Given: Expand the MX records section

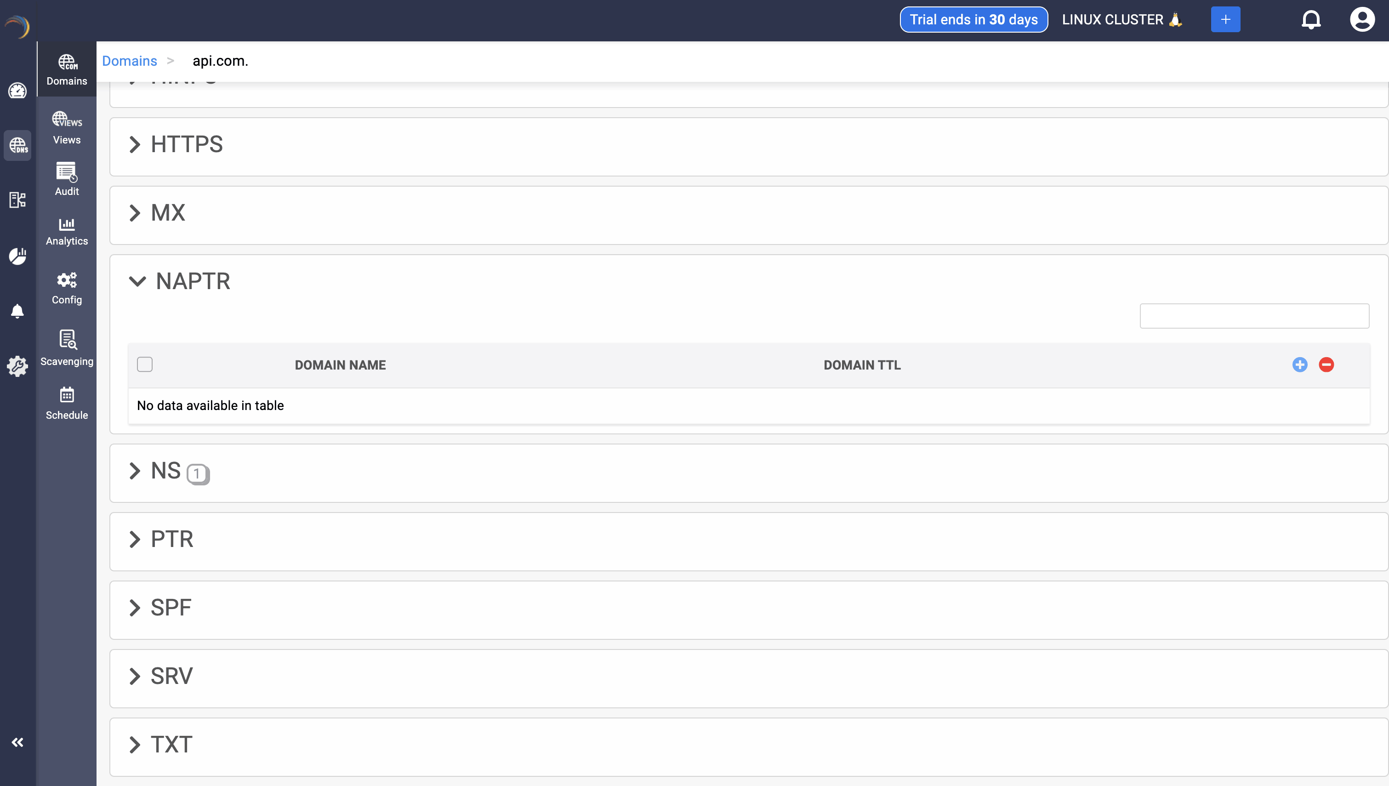Looking at the screenshot, I should 135,213.
